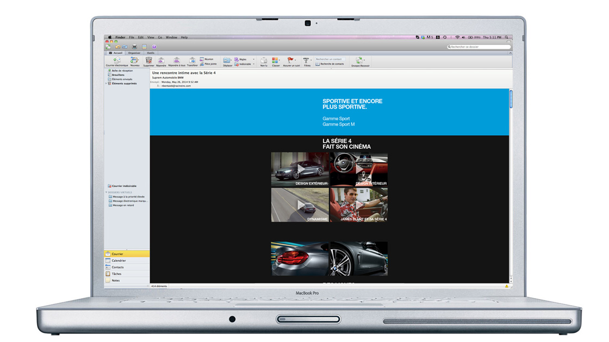Select the Brouillons folder
Image resolution: width=609 pixels, height=342 pixels.
tap(118, 75)
